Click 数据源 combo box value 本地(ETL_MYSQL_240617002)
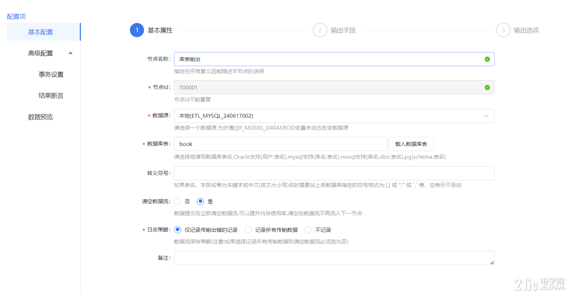Screen dimensions: 568x293 pyautogui.click(x=334, y=116)
